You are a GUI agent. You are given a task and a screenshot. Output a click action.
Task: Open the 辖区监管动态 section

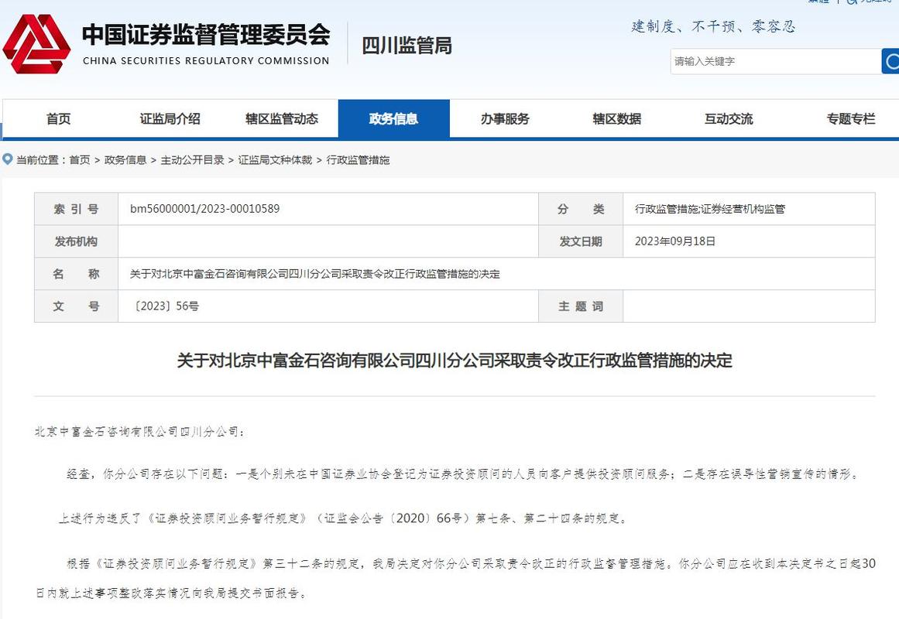[281, 118]
